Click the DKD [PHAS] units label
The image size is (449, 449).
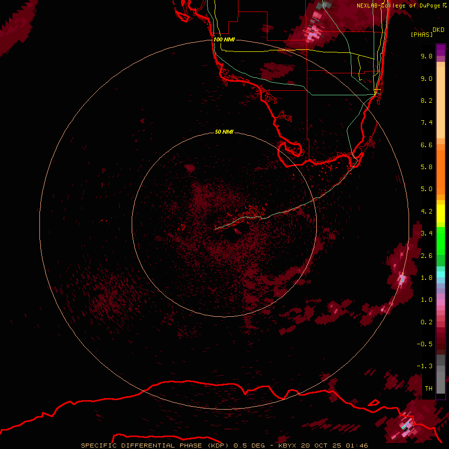pyautogui.click(x=427, y=32)
